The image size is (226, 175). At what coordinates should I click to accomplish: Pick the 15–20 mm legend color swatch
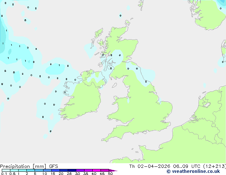[55, 170]
